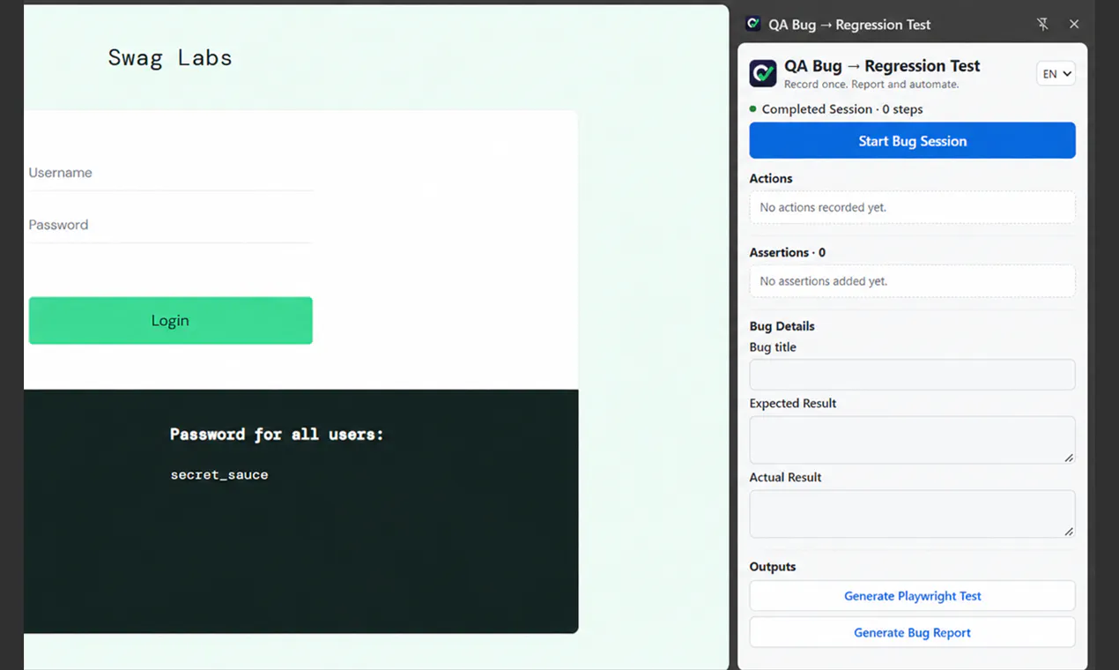Image resolution: width=1119 pixels, height=670 pixels.
Task: Click the 'Swag Labs' page title
Action: coord(170,57)
